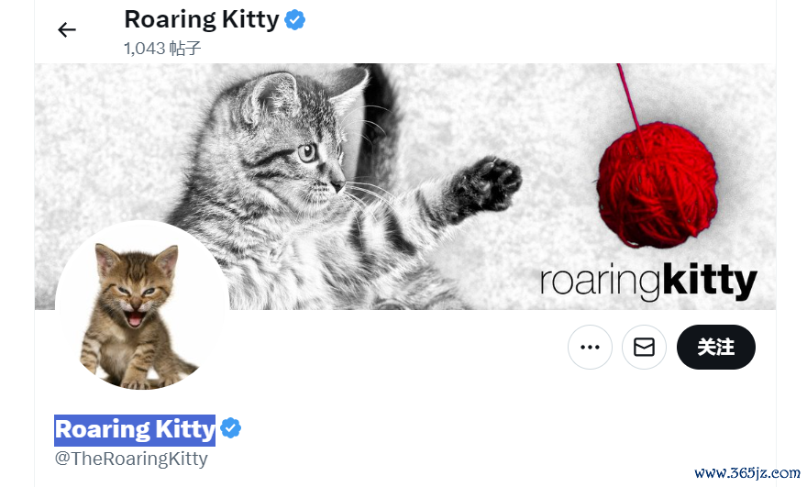Click the @TheRoaringKitty handle
This screenshot has width=807, height=487.
[x=131, y=459]
